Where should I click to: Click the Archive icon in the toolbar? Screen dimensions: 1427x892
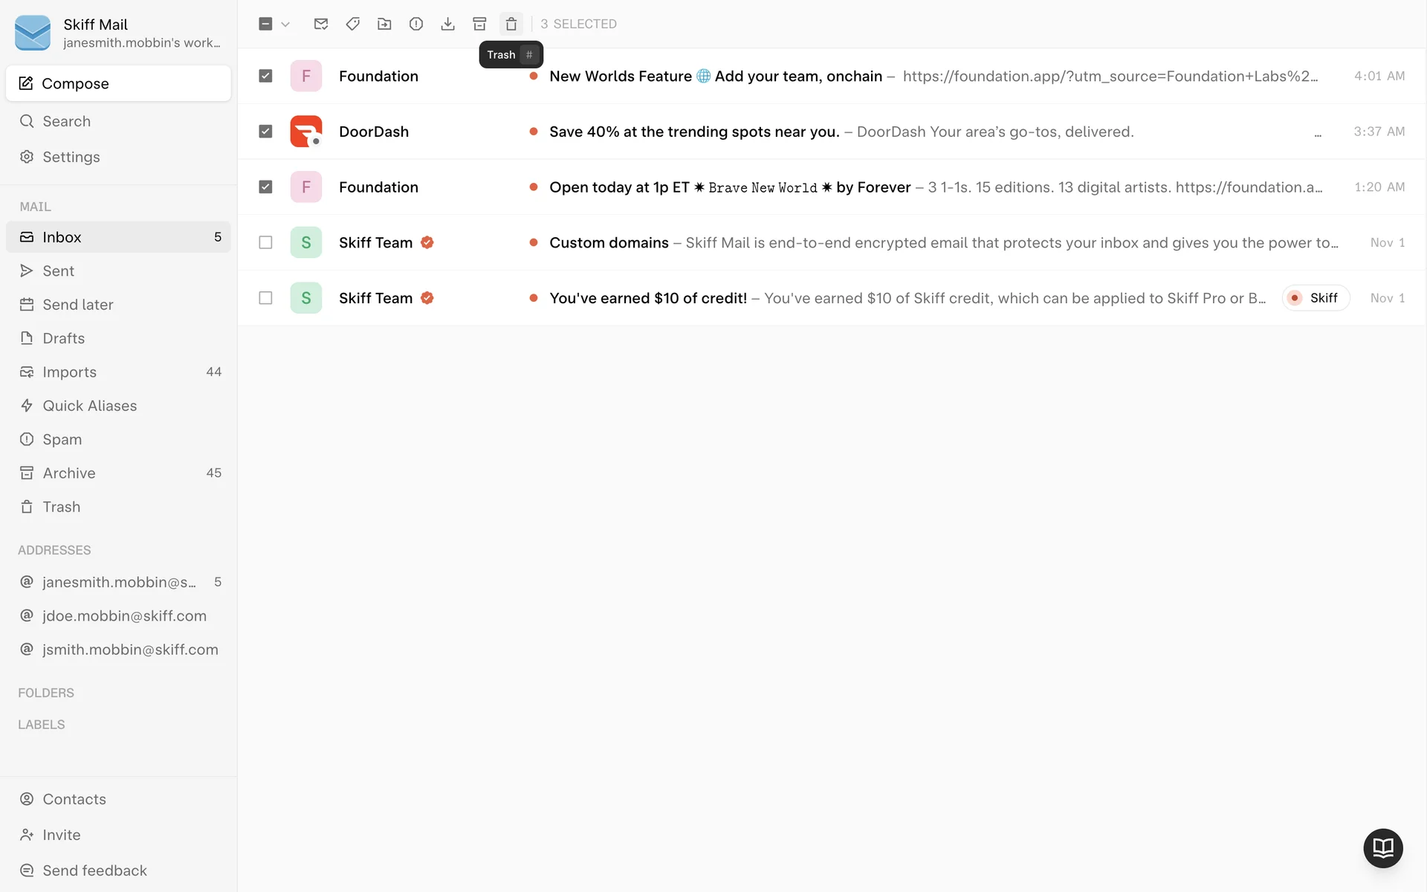(x=479, y=24)
